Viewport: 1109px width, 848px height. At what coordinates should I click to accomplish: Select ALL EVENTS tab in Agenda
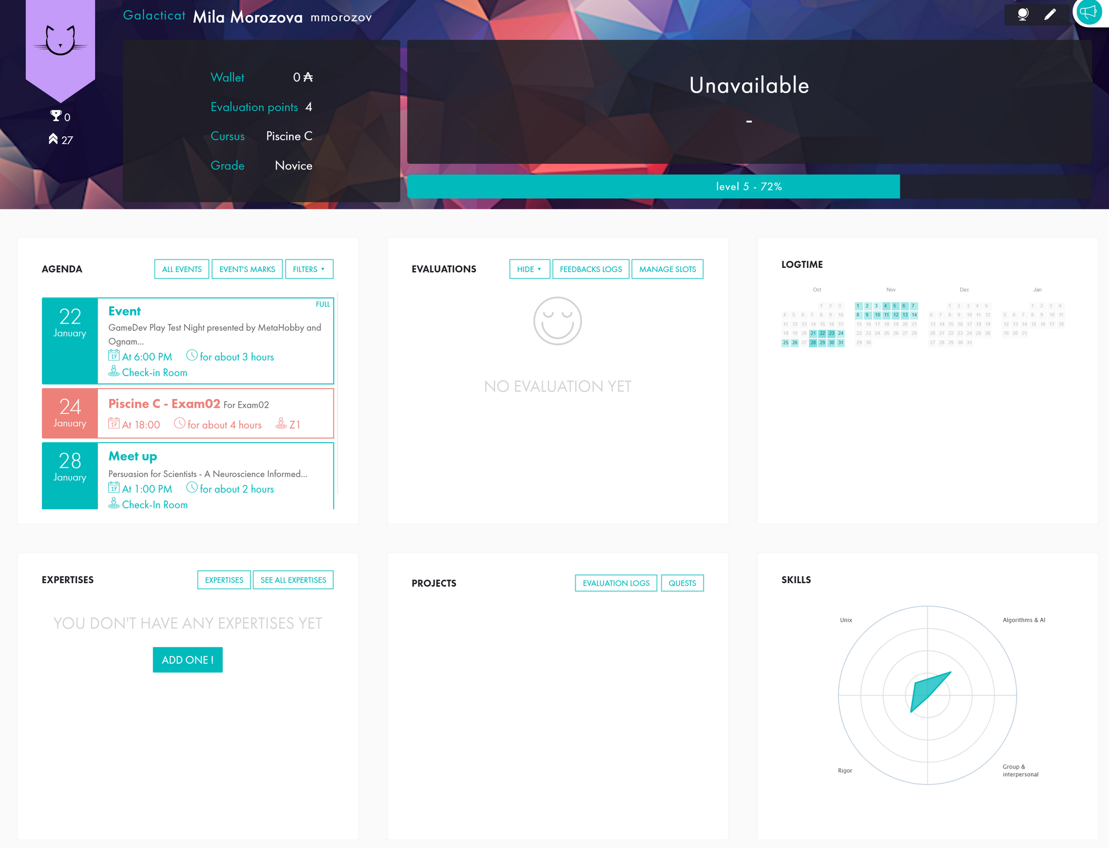pyautogui.click(x=181, y=268)
